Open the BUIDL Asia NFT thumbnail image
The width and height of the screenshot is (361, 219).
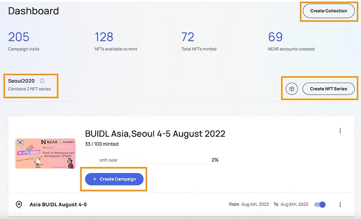46,154
